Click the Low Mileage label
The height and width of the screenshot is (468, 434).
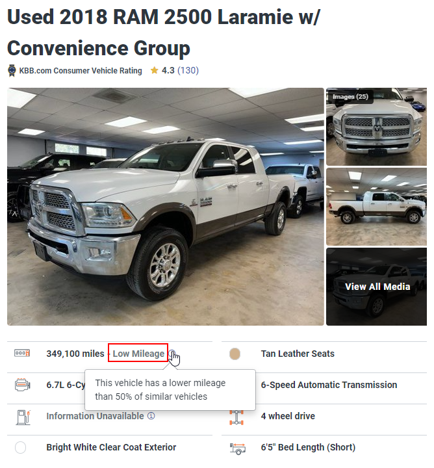(138, 354)
